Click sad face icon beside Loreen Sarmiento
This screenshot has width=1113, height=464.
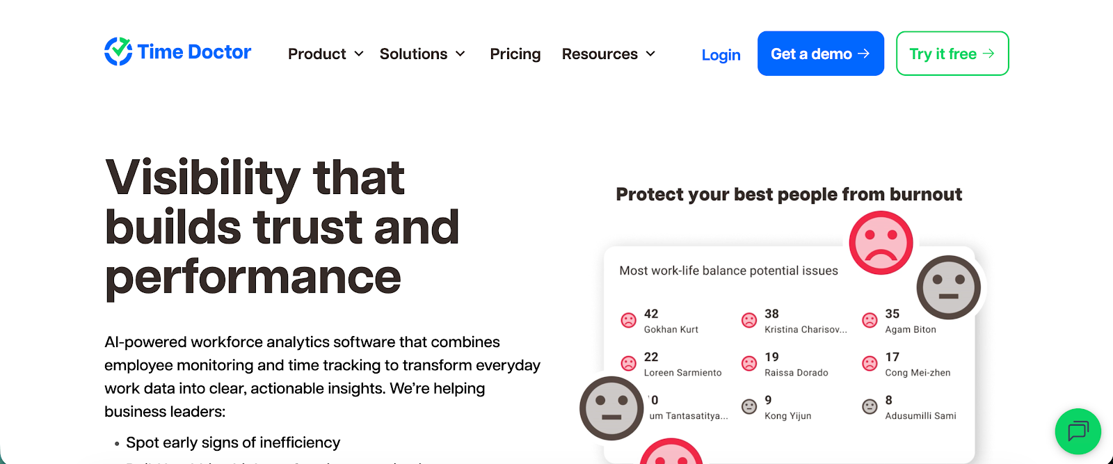628,364
